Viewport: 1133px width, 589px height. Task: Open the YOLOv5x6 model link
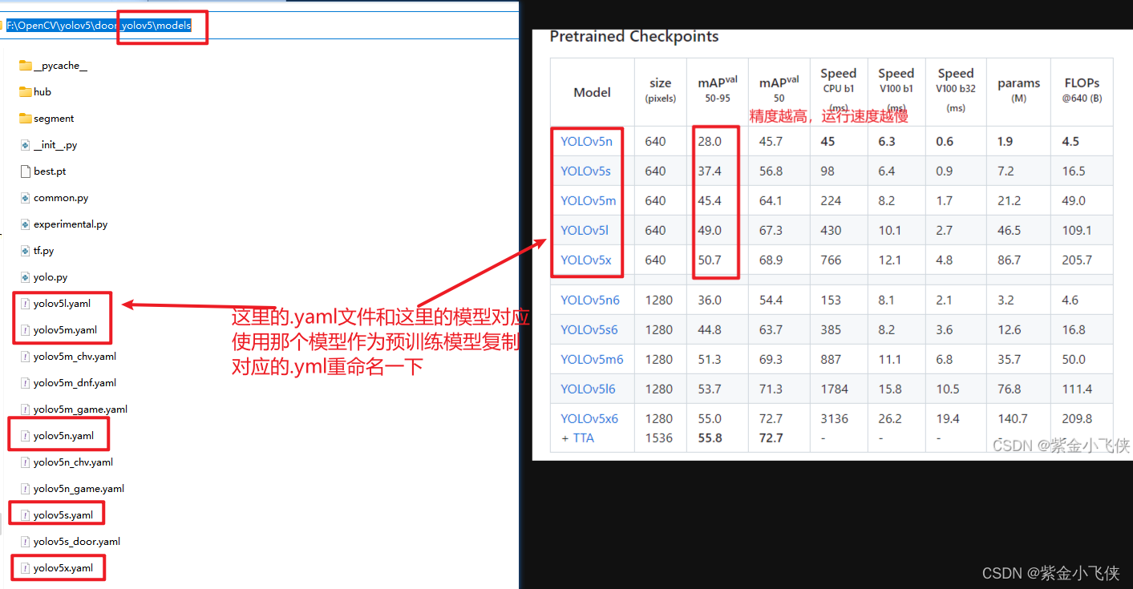(589, 418)
